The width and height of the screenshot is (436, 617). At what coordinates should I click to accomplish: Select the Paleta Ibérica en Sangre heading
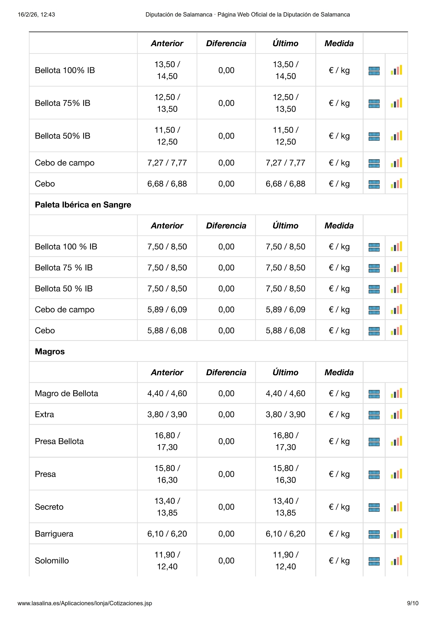(x=83, y=205)
